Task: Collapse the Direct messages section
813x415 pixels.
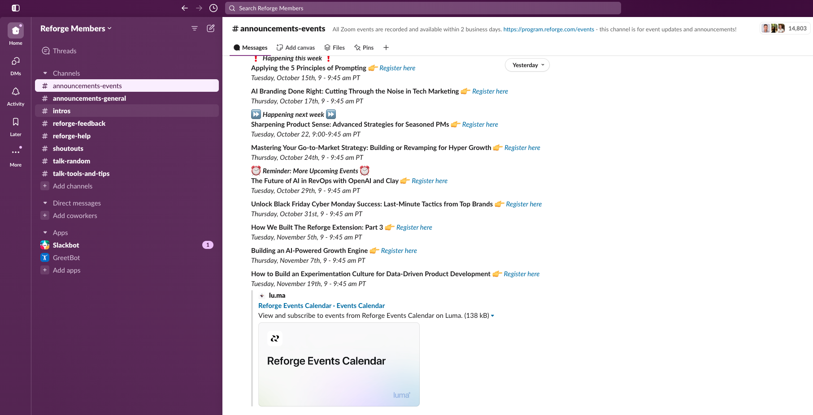Action: pyautogui.click(x=45, y=203)
